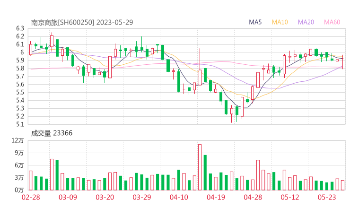
Task: Click the MA10 legend label
Action: [280, 22]
